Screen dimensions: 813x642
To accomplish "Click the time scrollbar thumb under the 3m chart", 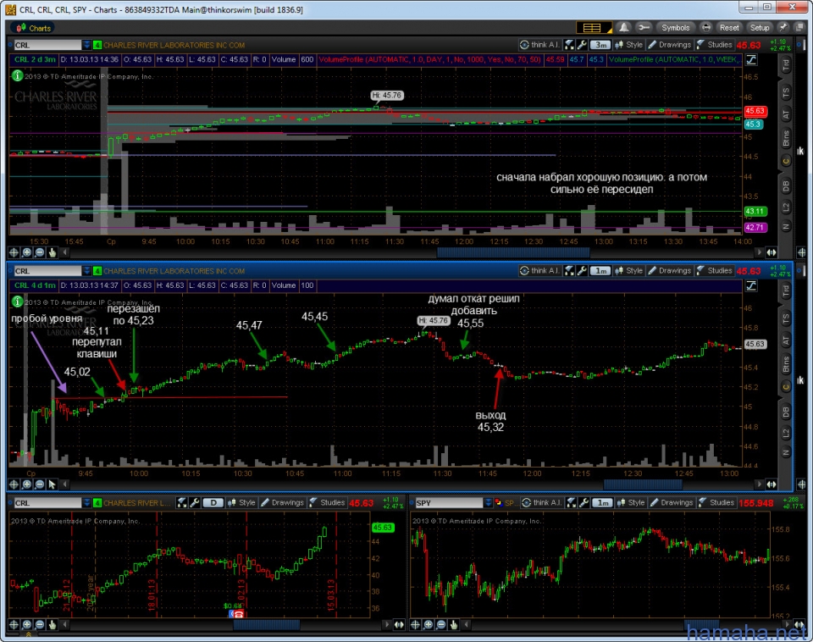I will click(x=513, y=252).
